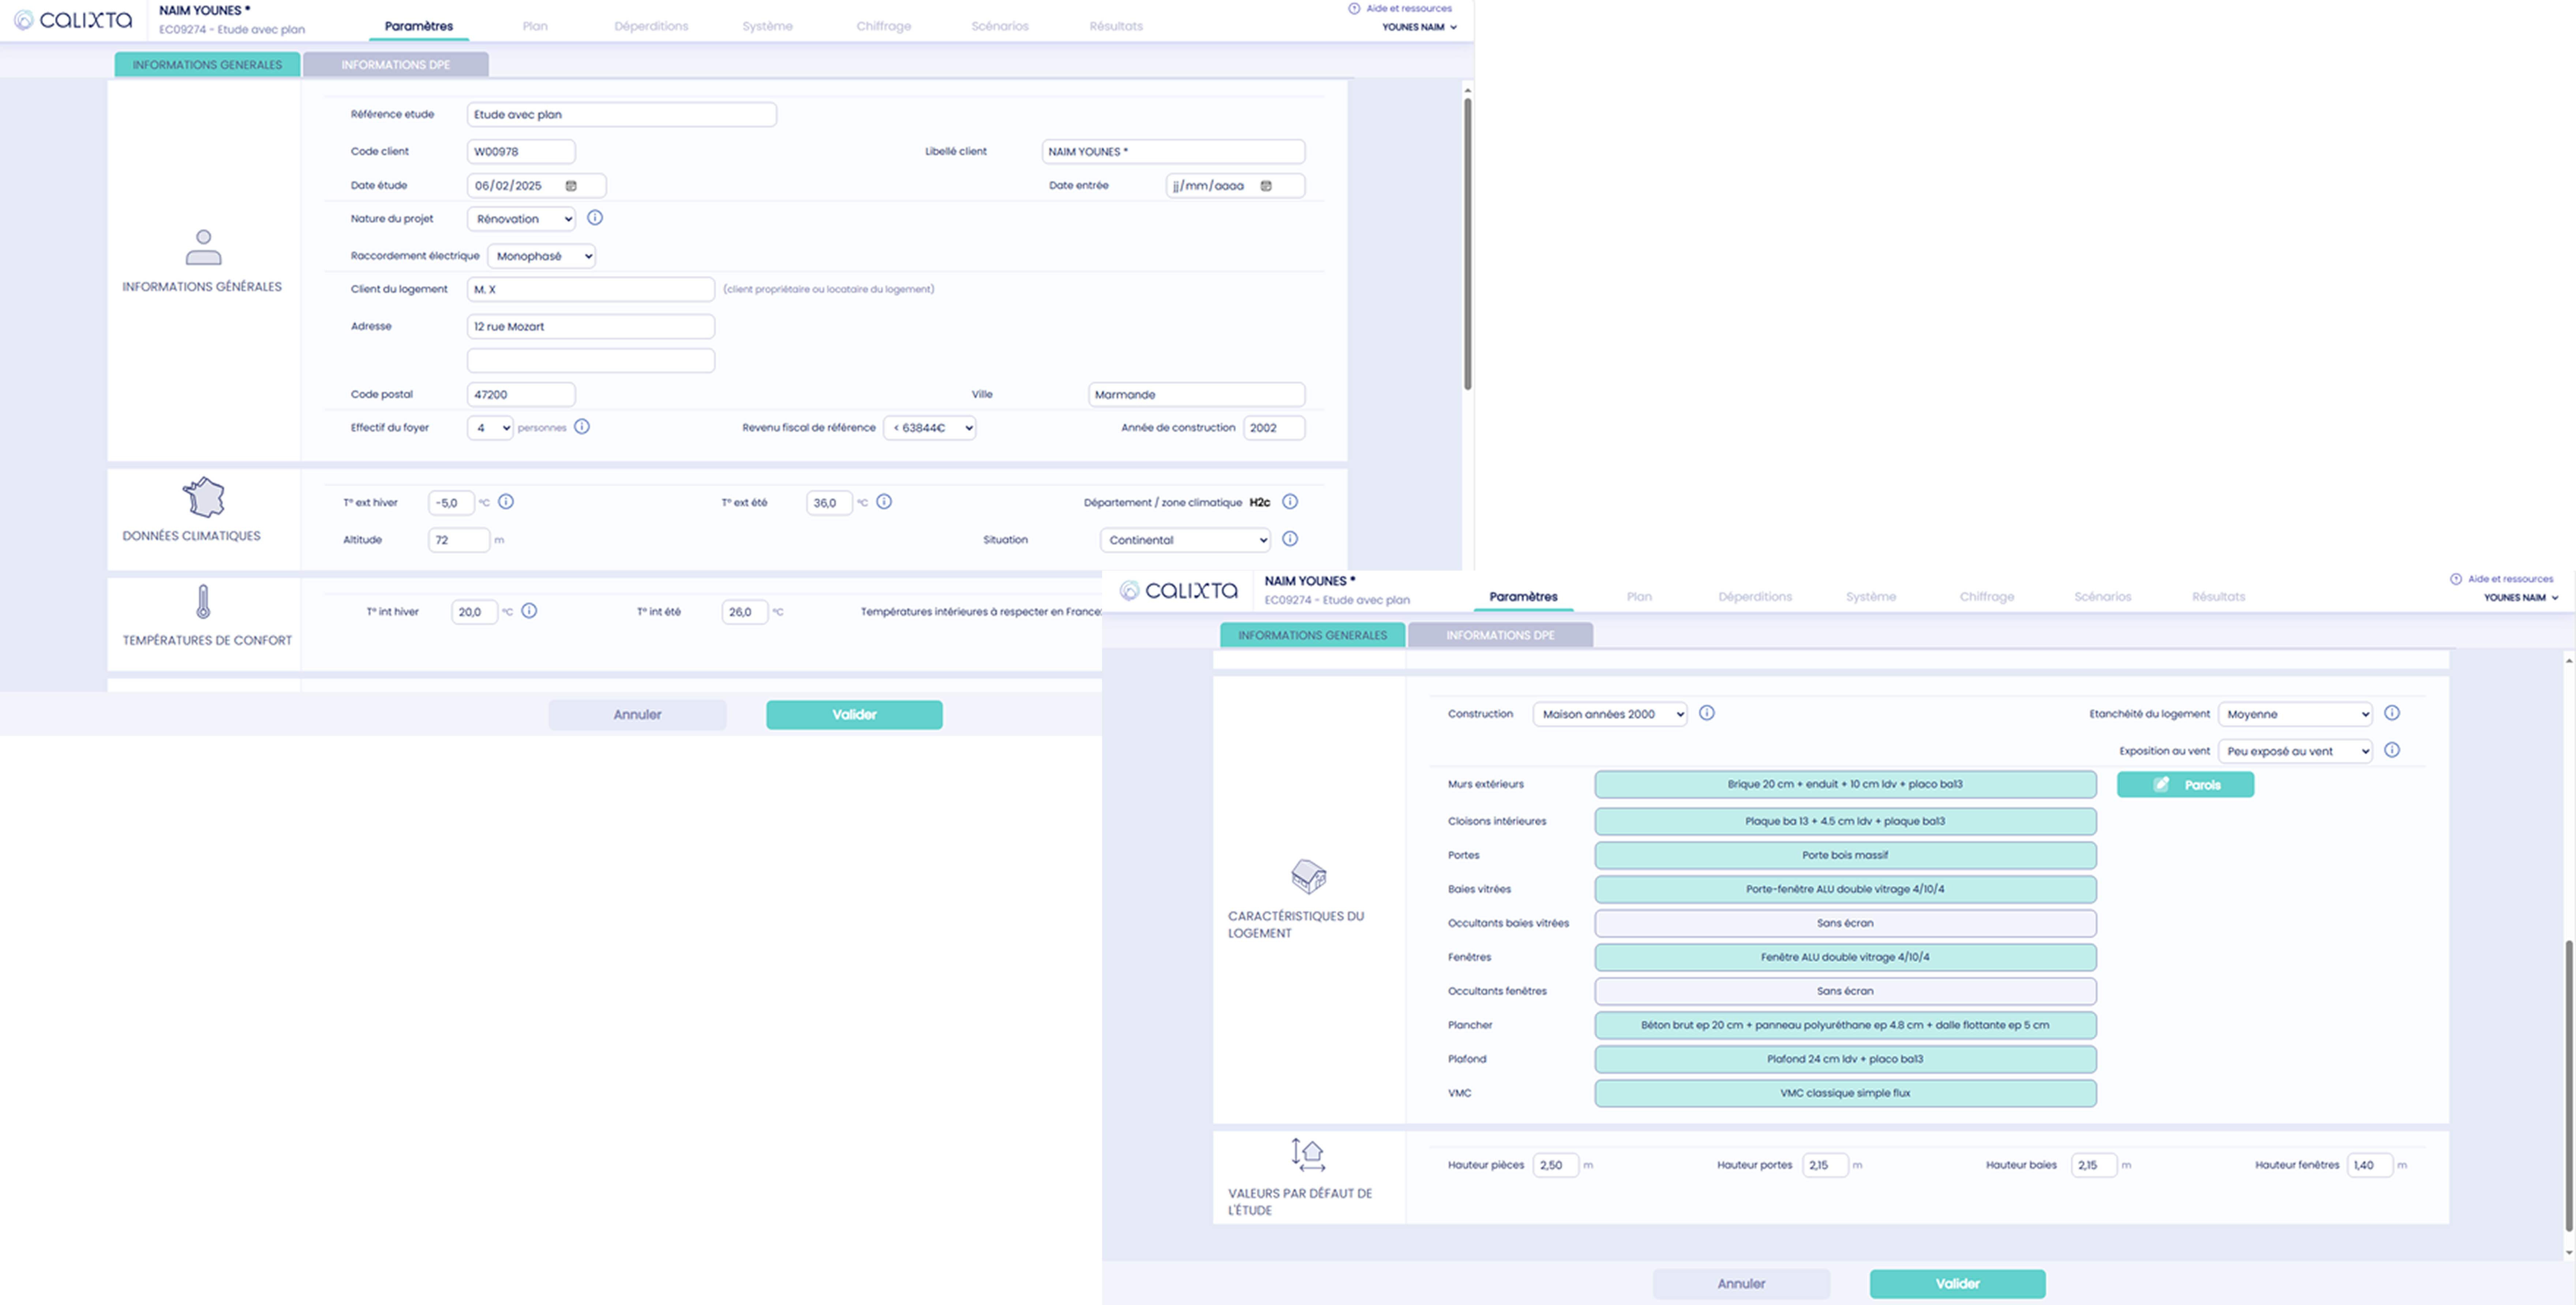Click Annuler button in the bottom-right window
The height and width of the screenshot is (1305, 2576).
(1741, 1284)
